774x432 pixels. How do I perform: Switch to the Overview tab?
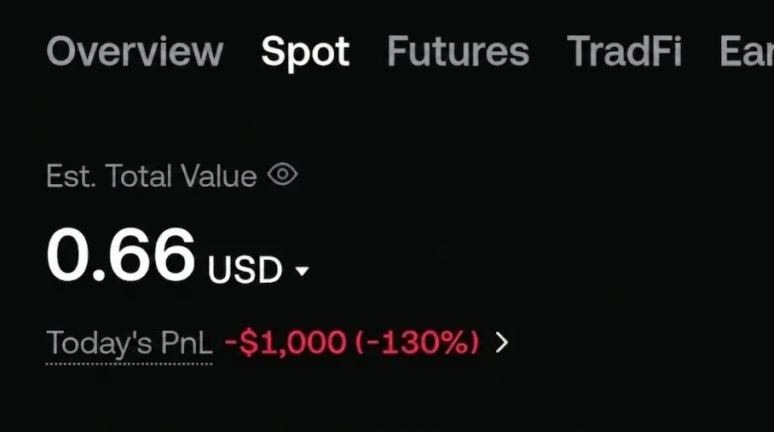pos(135,51)
